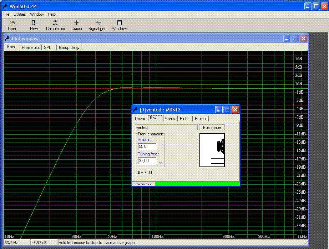The height and width of the screenshot is (249, 329).
Task: Click the green Parameters progress bar
Action: click(197, 184)
